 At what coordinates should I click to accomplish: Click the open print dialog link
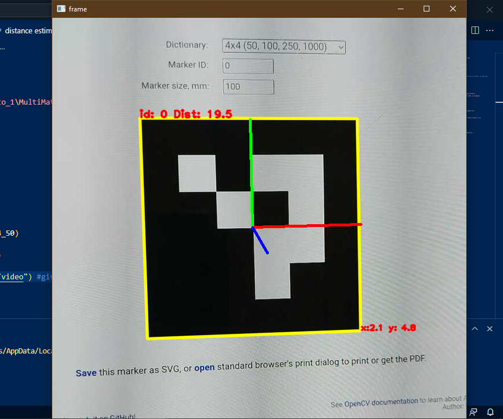click(205, 368)
